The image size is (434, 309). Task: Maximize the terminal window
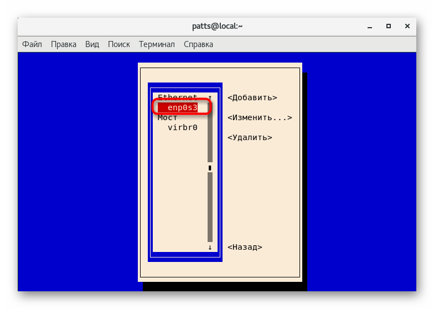(389, 26)
